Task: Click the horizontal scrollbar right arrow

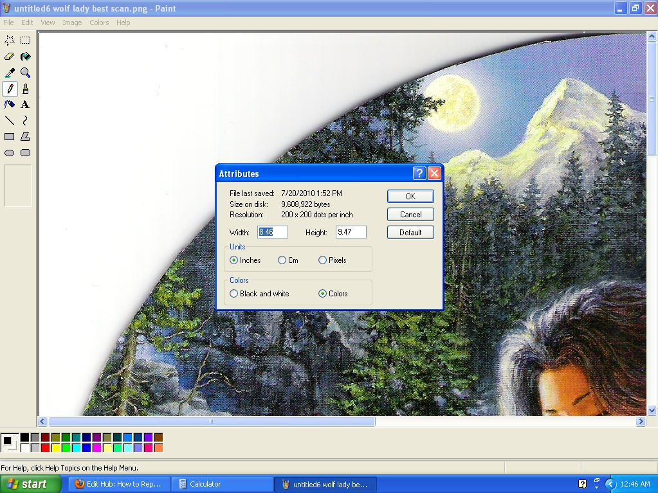Action: [x=641, y=421]
